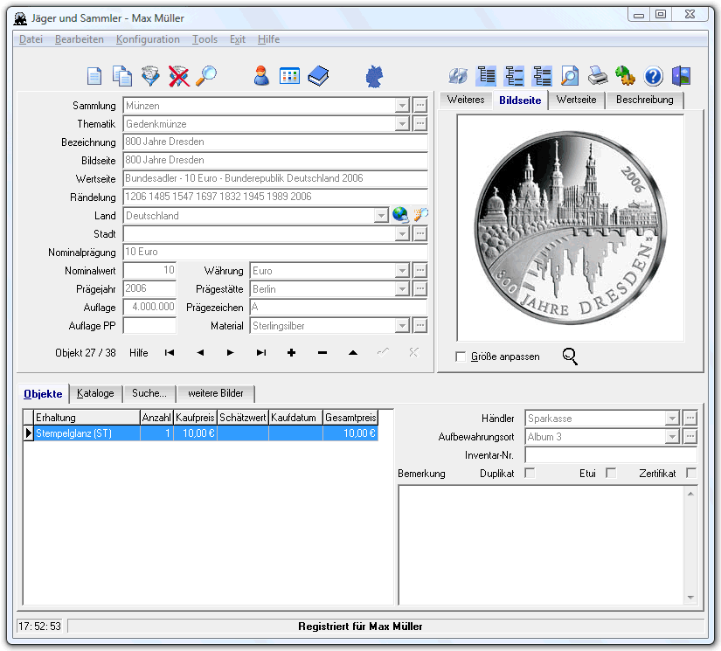Select the Stempelglanz (ST) table row
This screenshot has width=721, height=651.
(201, 433)
